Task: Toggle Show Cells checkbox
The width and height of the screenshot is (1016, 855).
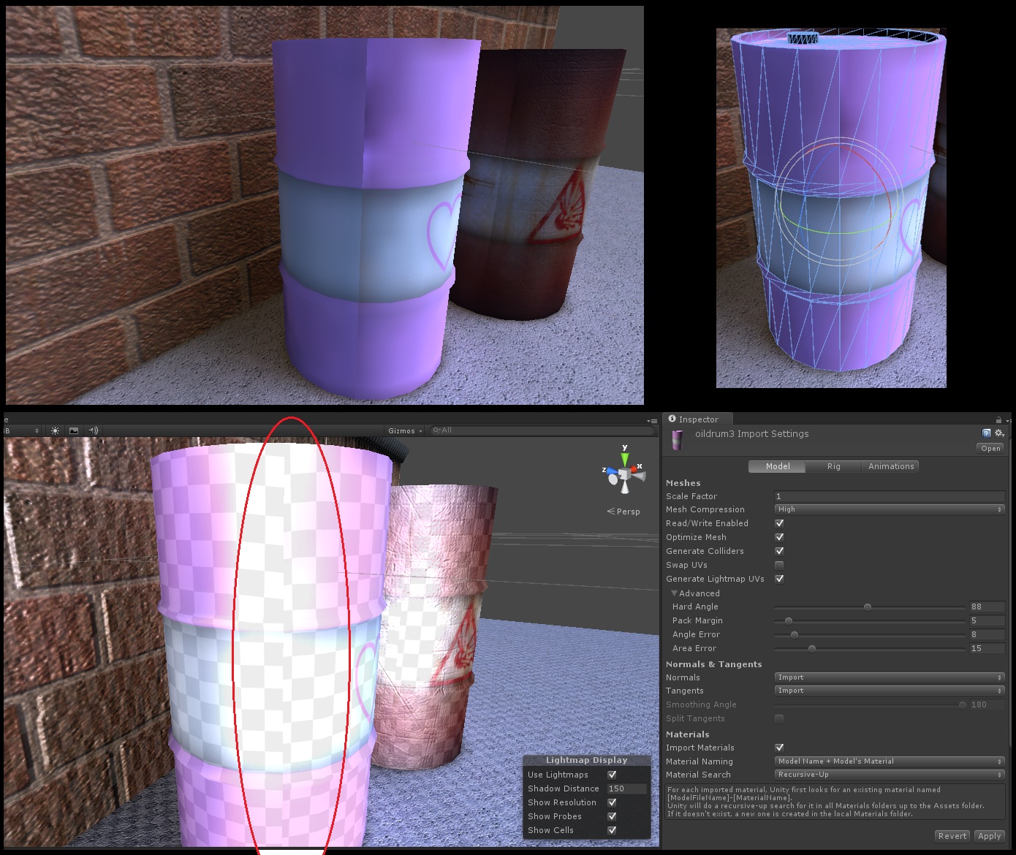Action: coord(612,830)
